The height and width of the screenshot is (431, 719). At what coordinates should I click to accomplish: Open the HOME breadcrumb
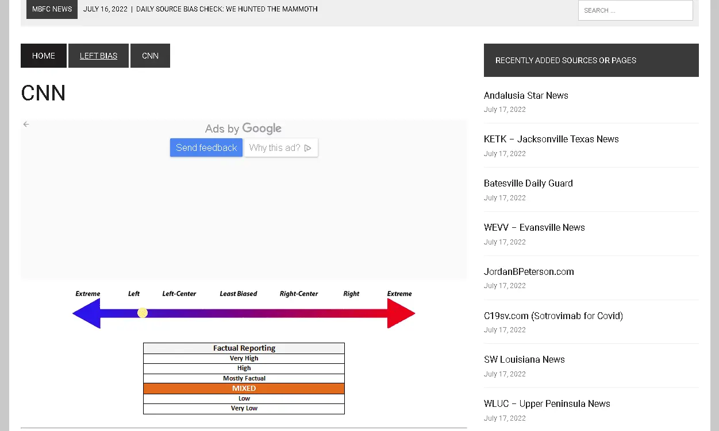[x=44, y=56]
